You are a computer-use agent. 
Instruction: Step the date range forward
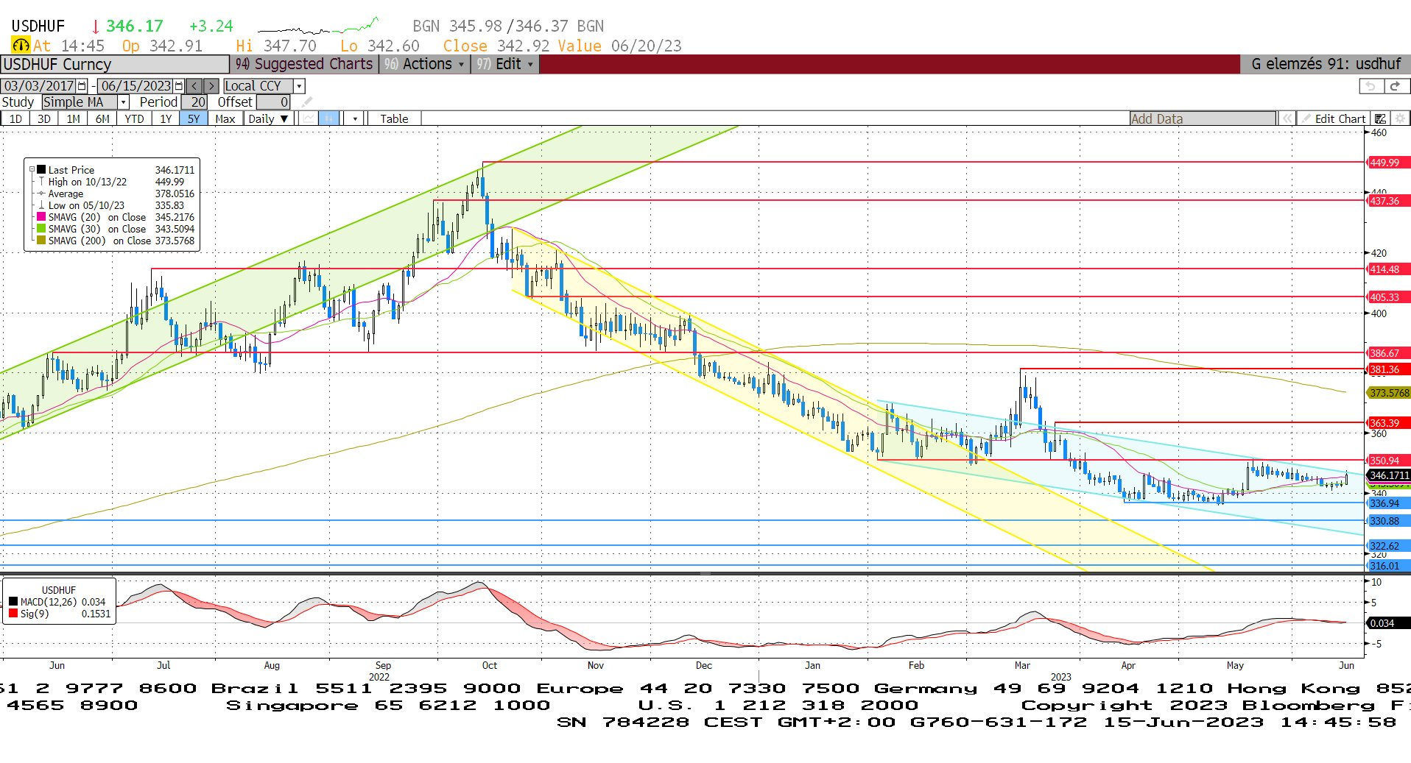coord(211,86)
